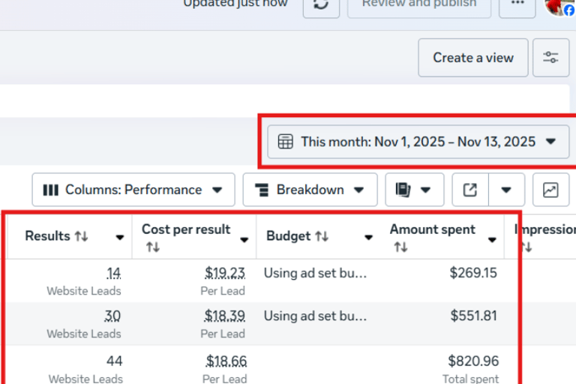The image size is (576, 384).
Task: Click Review and publish button
Action: (418, 4)
